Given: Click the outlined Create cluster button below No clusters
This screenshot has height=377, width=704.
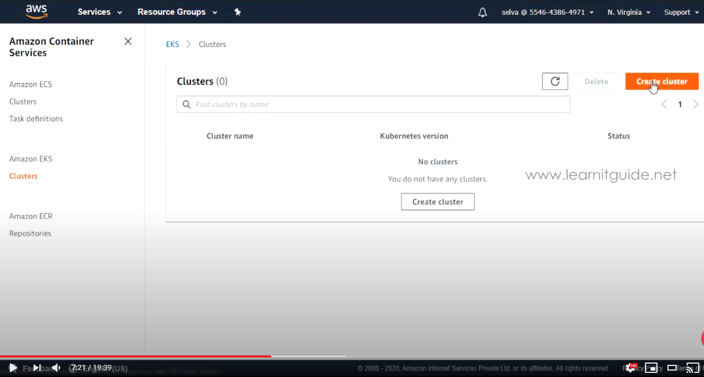Looking at the screenshot, I should (x=438, y=202).
